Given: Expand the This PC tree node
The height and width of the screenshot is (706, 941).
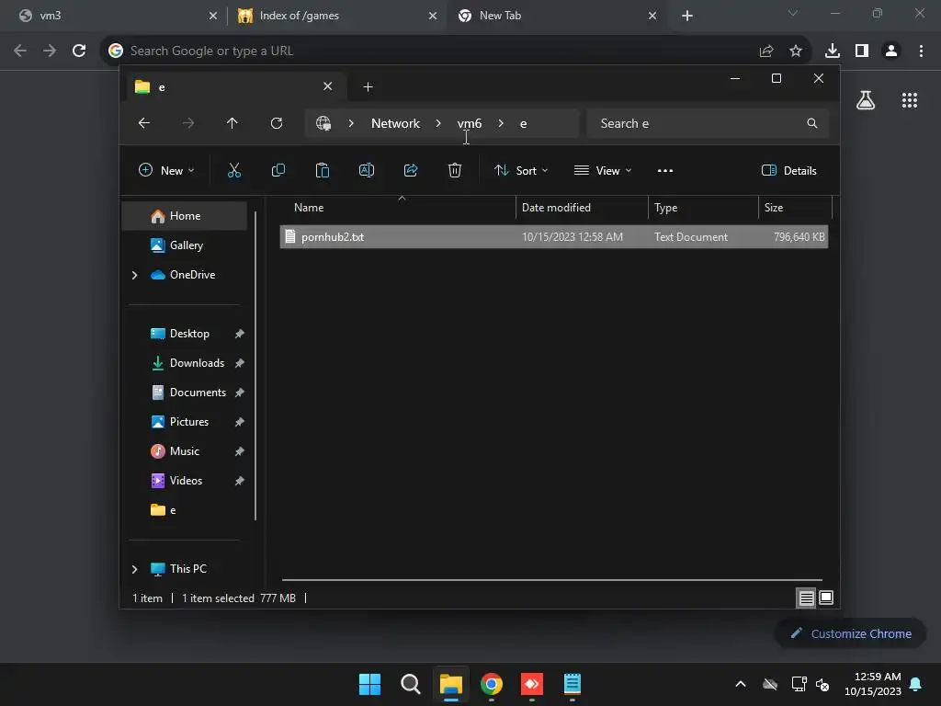Looking at the screenshot, I should click(x=134, y=569).
